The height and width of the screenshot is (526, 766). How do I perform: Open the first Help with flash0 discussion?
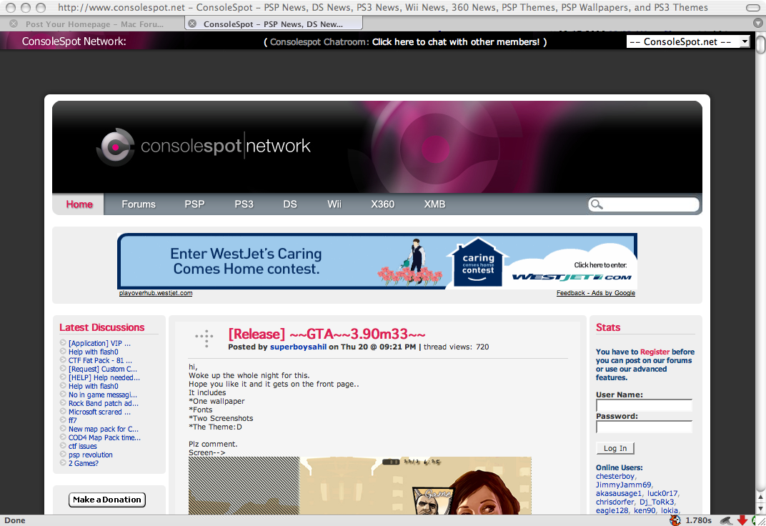(93, 352)
